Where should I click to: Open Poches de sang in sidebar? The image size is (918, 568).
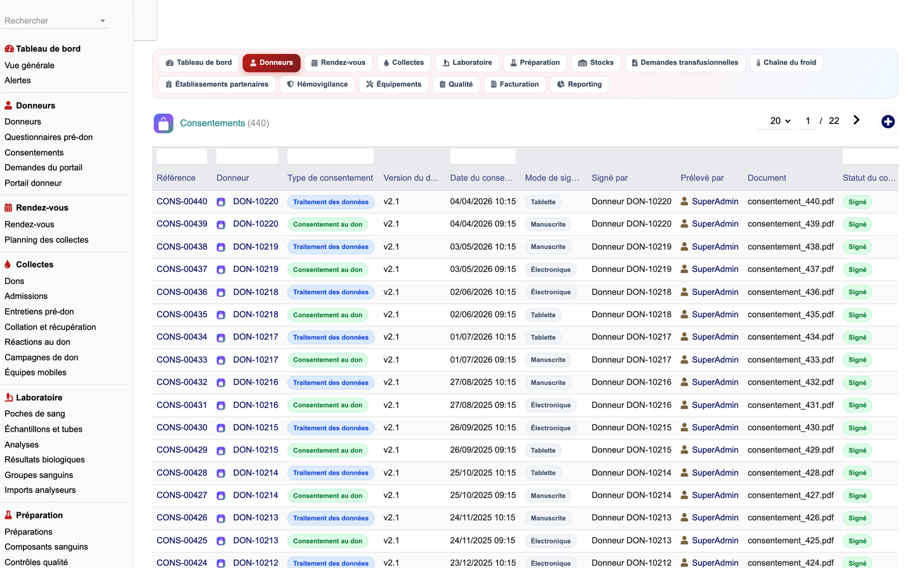[34, 414]
